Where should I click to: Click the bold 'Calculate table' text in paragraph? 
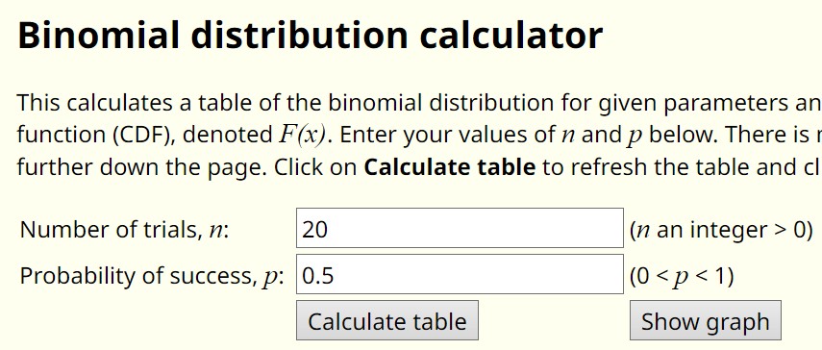pos(450,167)
